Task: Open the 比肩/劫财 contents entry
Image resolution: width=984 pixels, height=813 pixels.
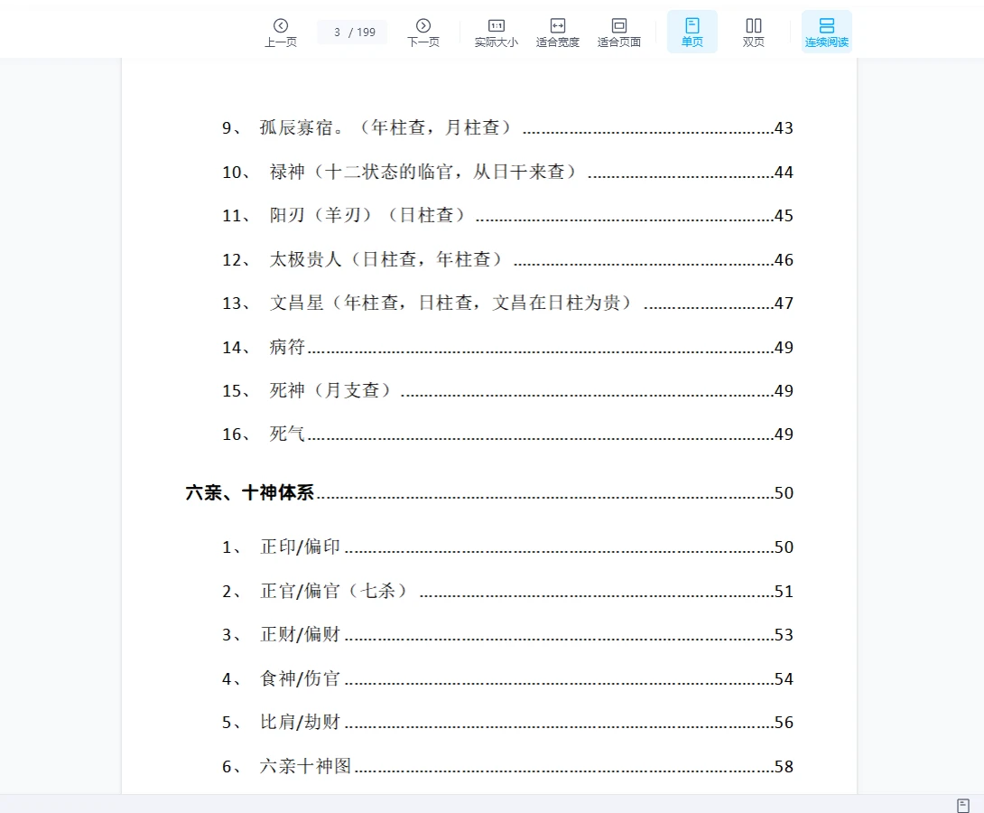Action: coord(298,723)
